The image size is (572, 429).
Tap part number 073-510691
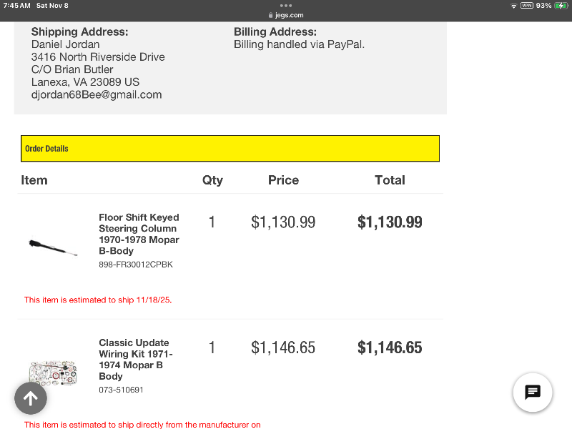(x=121, y=390)
